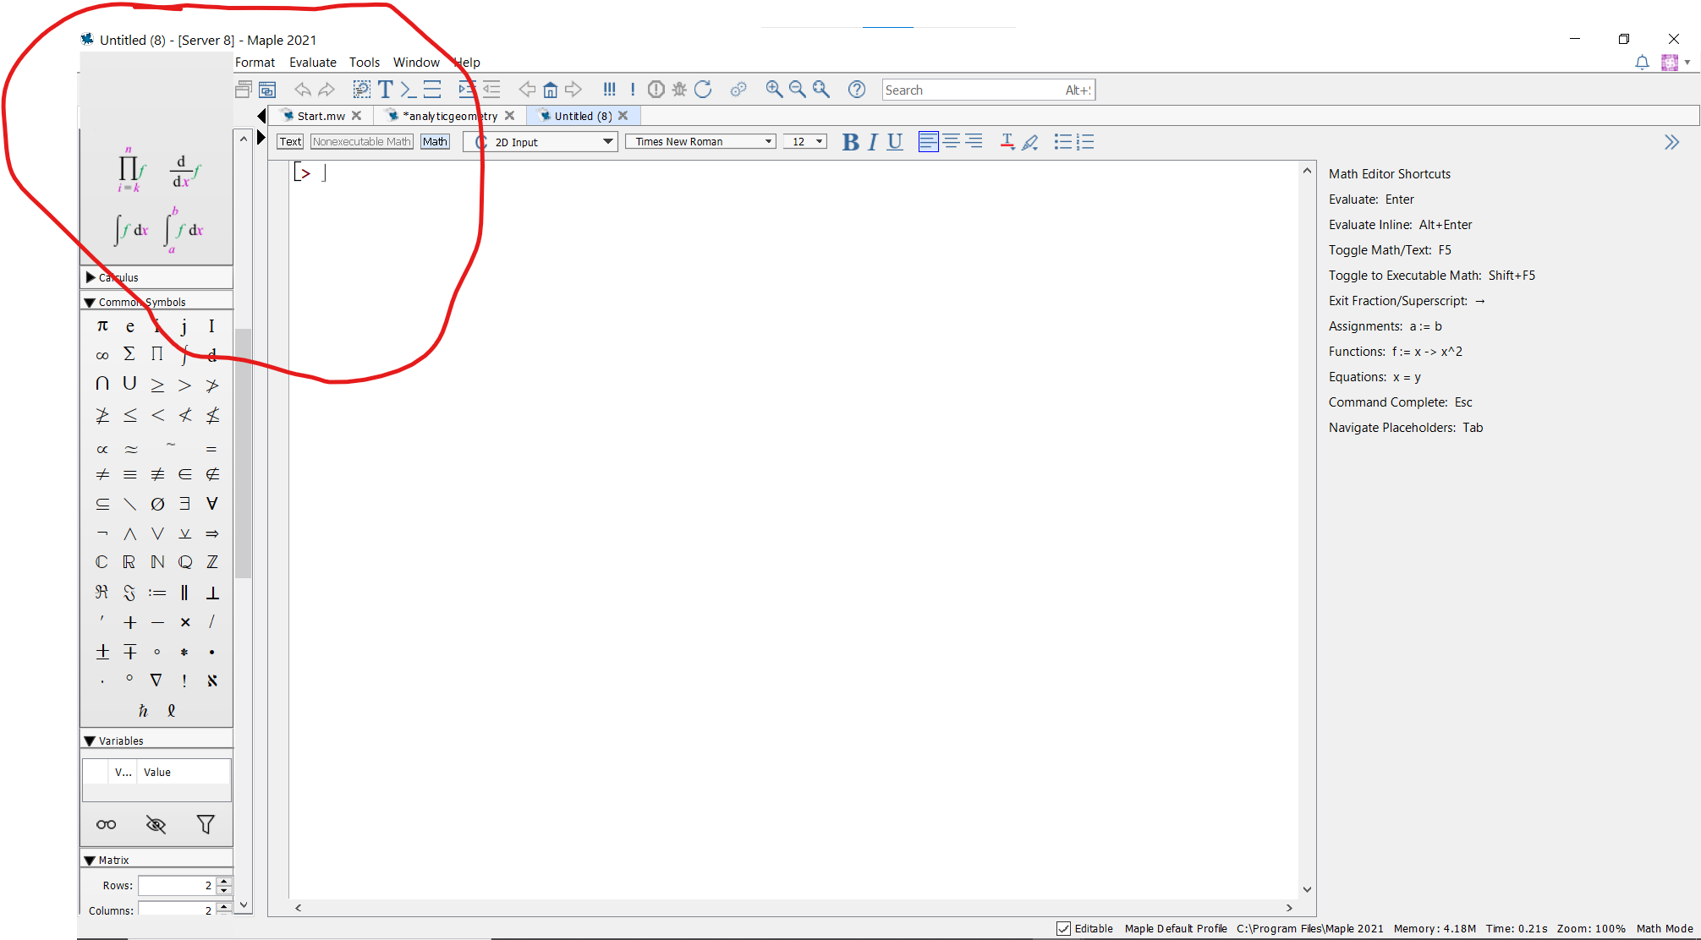This screenshot has width=1701, height=940.
Task: Insert the definite integral template
Action: [184, 229]
